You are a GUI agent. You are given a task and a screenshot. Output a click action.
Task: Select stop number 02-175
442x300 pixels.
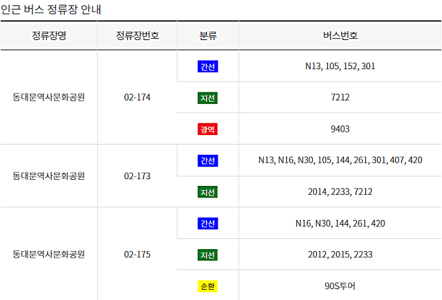pos(137,255)
